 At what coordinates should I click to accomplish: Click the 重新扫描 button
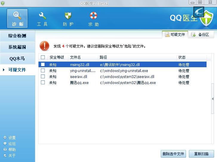pyautogui.click(x=201, y=154)
